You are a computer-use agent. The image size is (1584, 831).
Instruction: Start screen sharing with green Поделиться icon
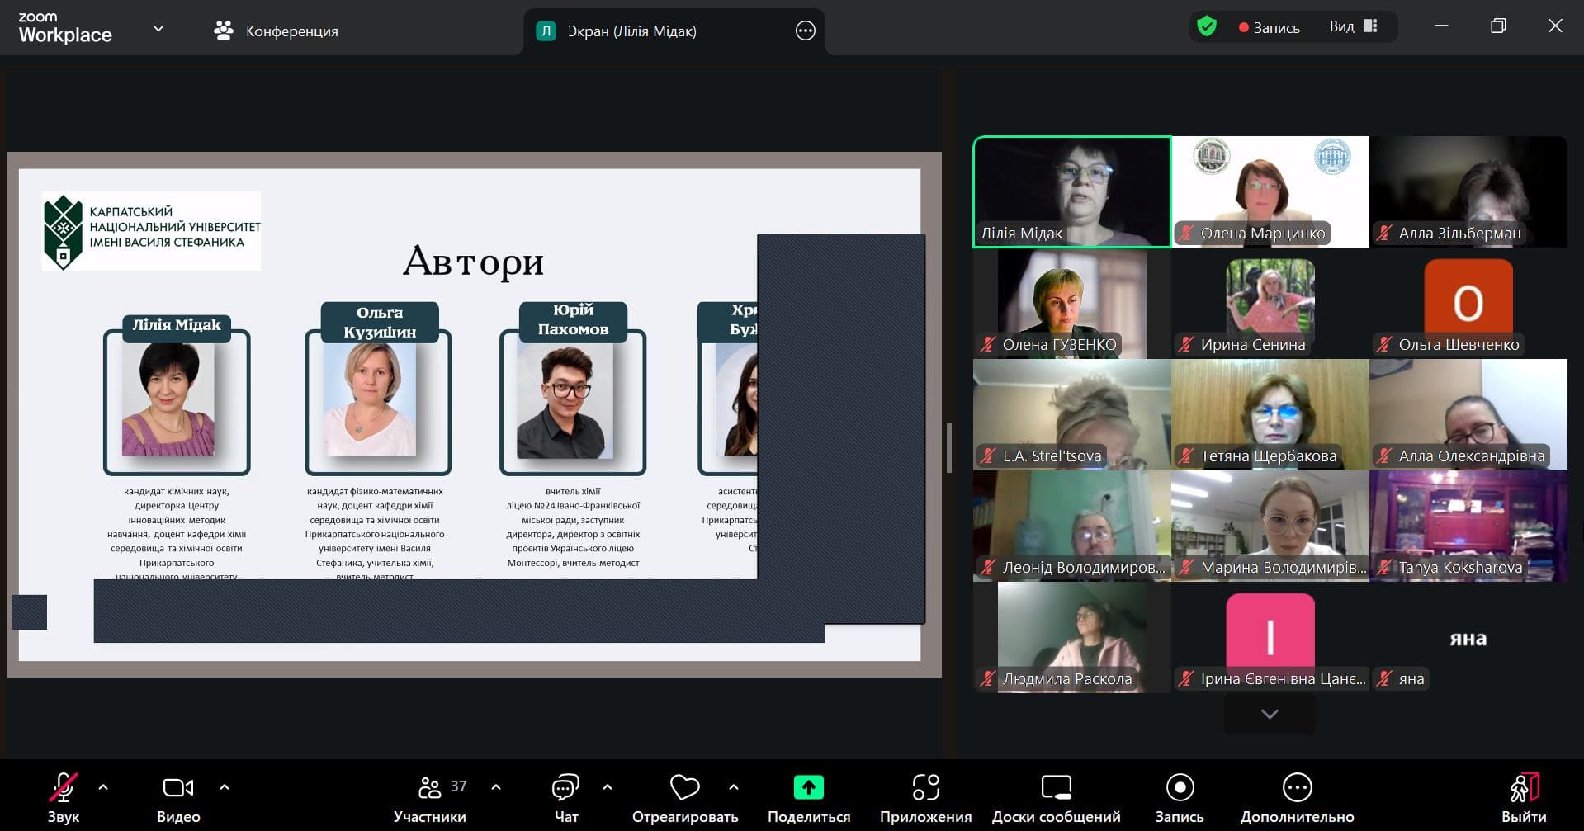[808, 788]
